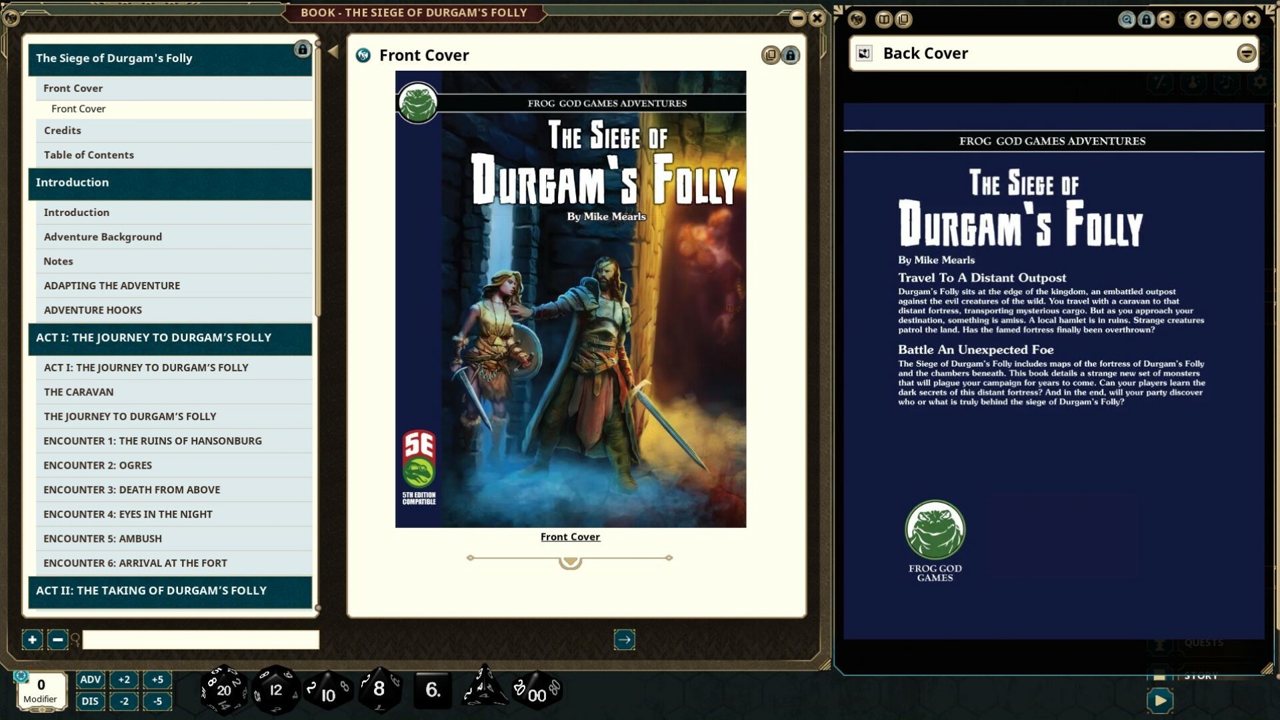The image size is (1280, 720).
Task: Open the Back Cover header menu button
Action: (x=1246, y=53)
